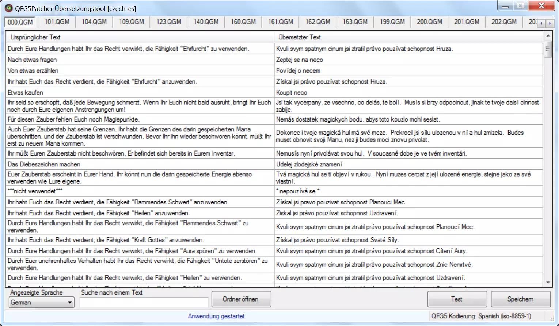559x326 pixels.
Task: Open the 101.QGM tab
Action: coord(57,22)
